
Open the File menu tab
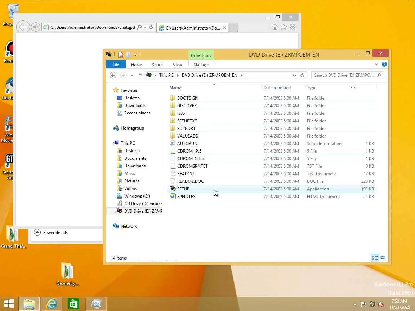pyautogui.click(x=116, y=64)
